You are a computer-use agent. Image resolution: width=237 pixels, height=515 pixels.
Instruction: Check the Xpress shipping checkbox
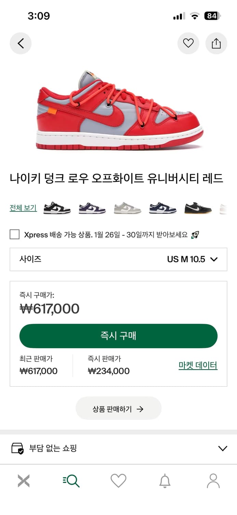pyautogui.click(x=14, y=234)
